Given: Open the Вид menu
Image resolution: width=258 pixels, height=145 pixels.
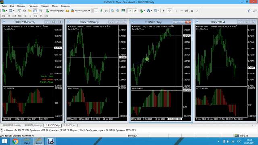Looking at the screenshot, I should coord(12,6).
